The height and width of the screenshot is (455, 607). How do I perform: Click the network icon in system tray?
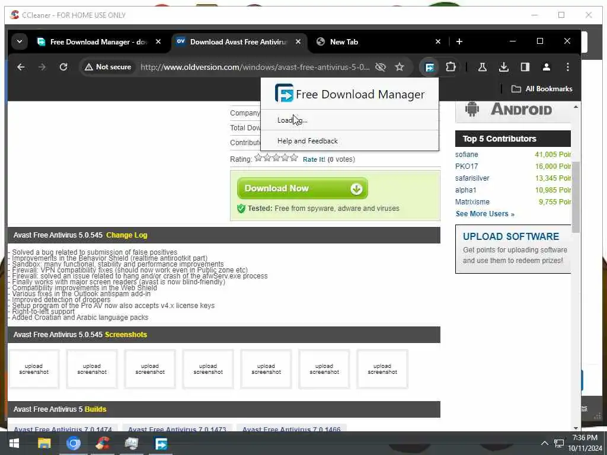[559, 443]
